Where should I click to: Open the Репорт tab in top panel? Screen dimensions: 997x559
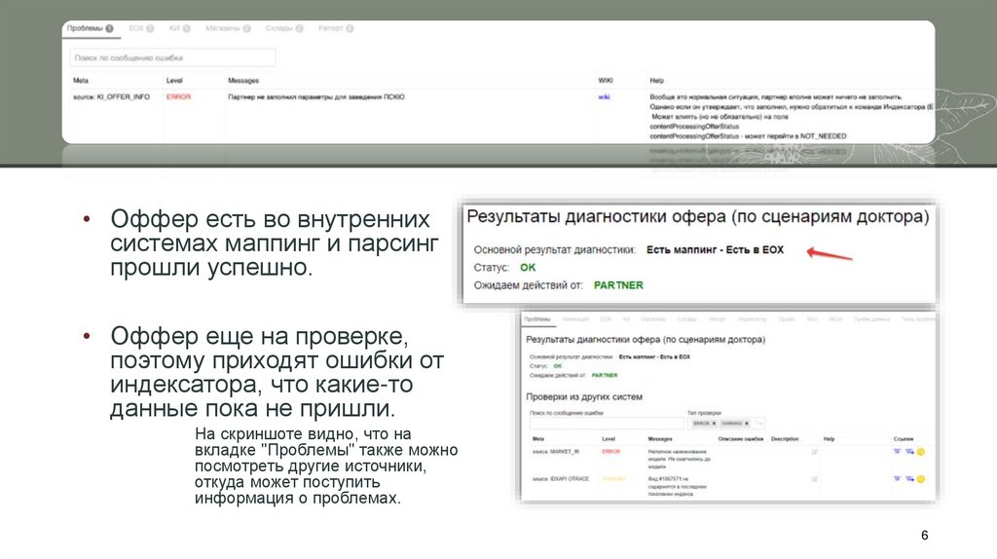pos(335,28)
